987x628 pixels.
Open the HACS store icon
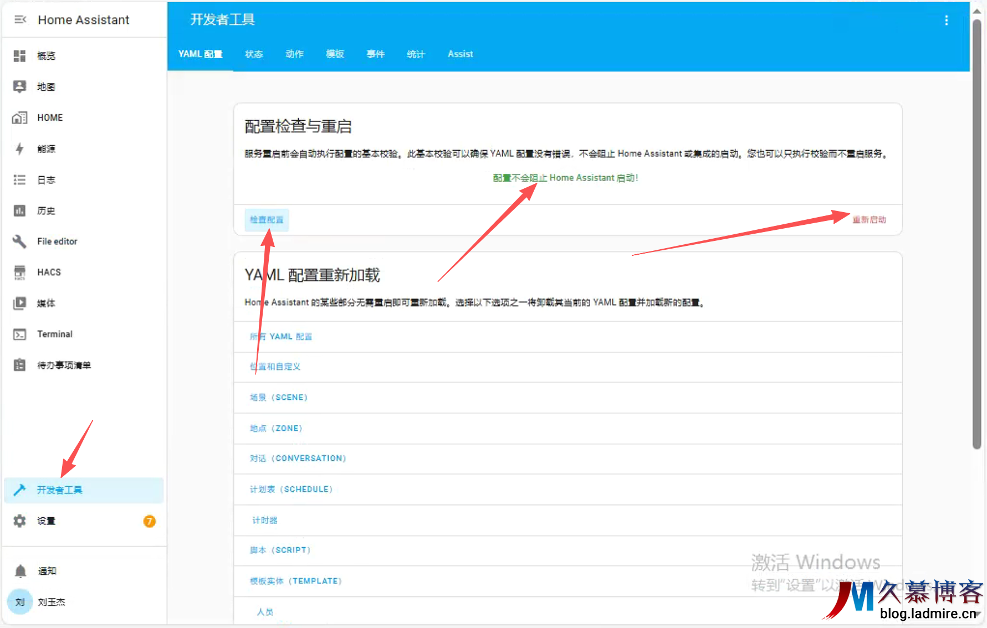[20, 272]
